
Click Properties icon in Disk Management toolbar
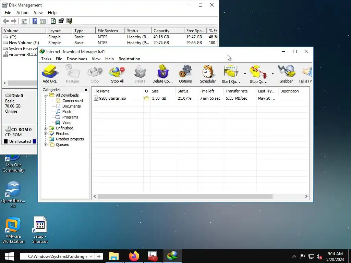(61, 21)
